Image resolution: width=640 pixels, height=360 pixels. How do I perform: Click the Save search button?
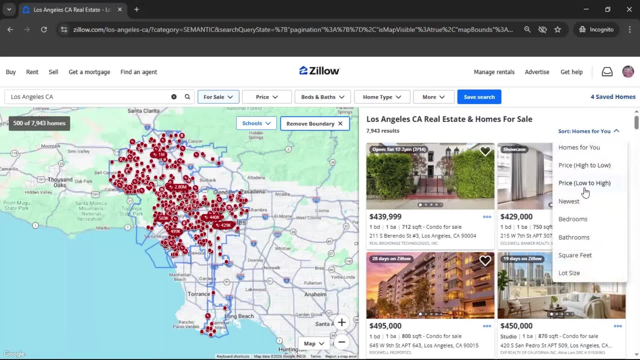tap(479, 97)
